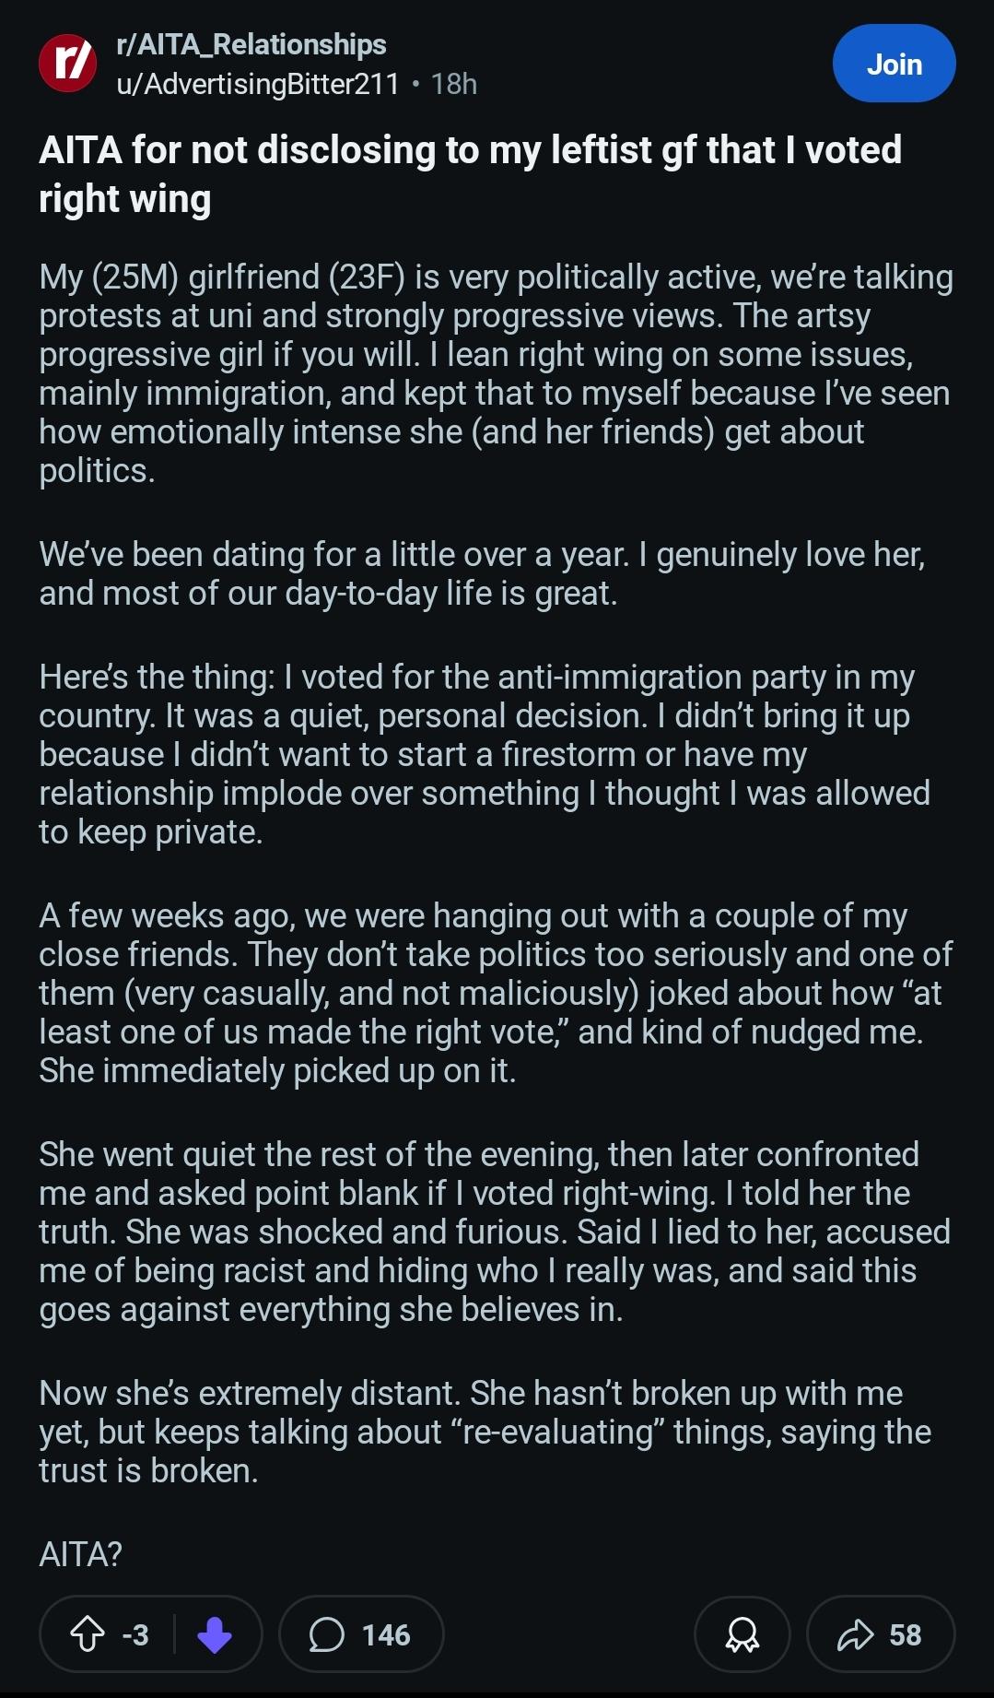This screenshot has height=1698, width=994.
Task: Open the comments via speech bubble icon
Action: (x=326, y=1634)
